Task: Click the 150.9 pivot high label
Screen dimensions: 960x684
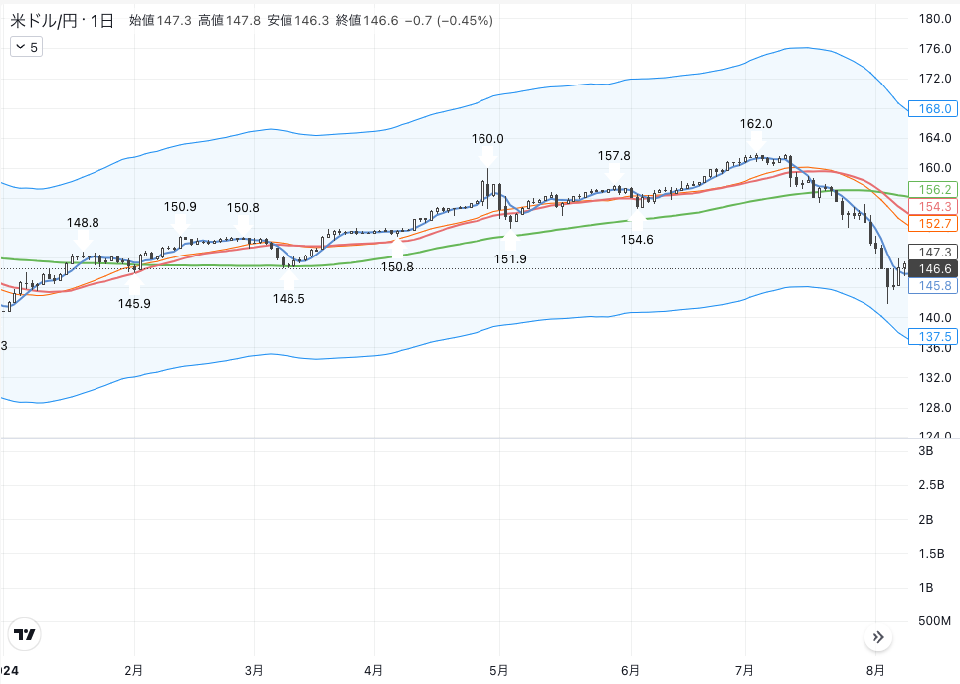Action: click(x=180, y=207)
